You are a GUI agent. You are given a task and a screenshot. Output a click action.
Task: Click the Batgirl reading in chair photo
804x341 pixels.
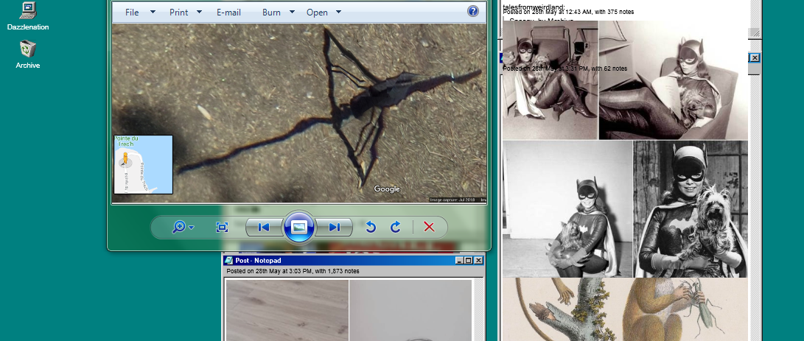674,80
